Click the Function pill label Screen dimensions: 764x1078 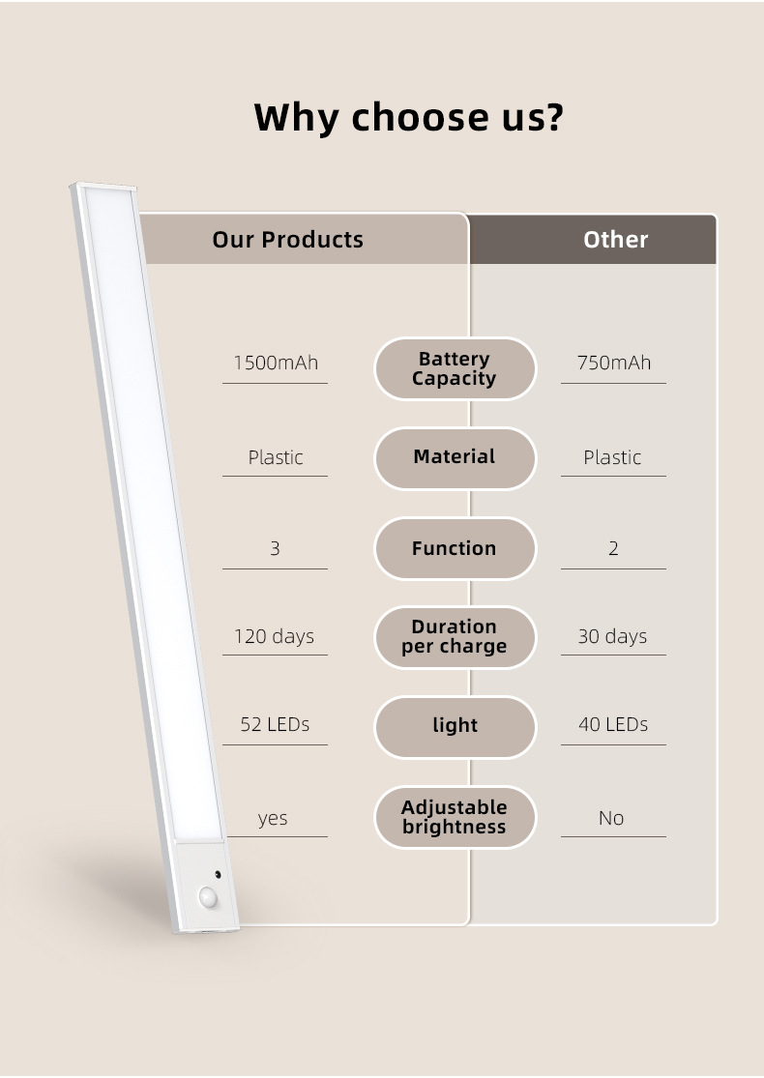tap(455, 548)
